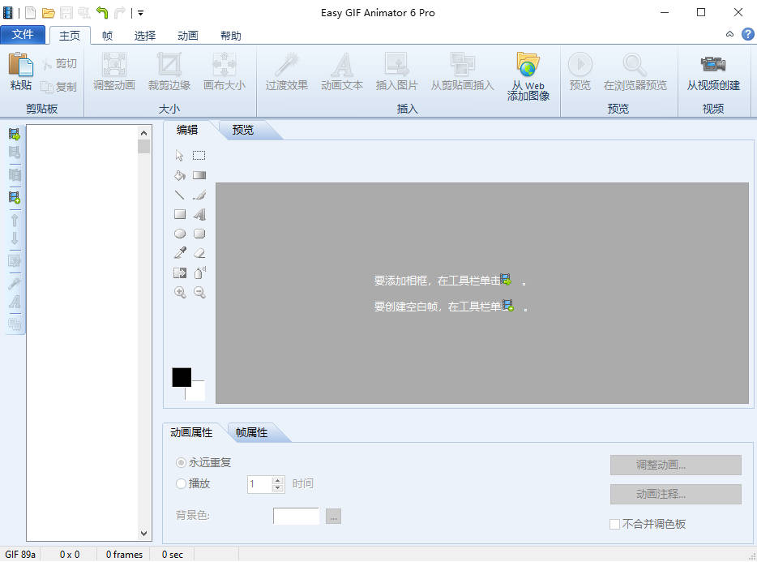Screen dimensions: 757x562
Task: Add image from Web (从Web添加图像)
Action: pyautogui.click(x=528, y=76)
